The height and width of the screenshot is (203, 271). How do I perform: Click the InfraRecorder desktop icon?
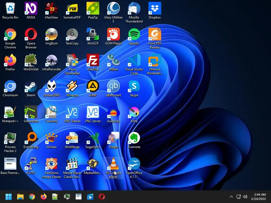click(51, 60)
